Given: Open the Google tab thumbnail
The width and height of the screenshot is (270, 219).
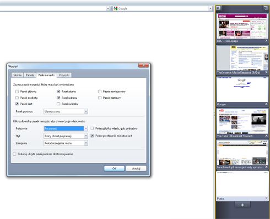Looking at the screenshot, I should (242, 89).
